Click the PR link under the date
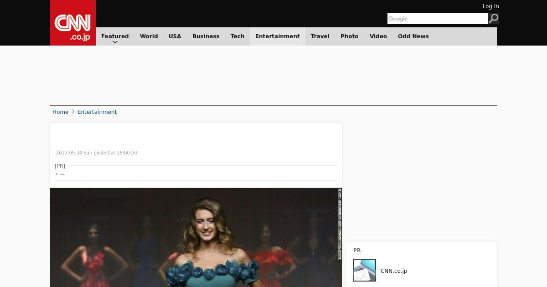547x287 pixels. coord(62,174)
